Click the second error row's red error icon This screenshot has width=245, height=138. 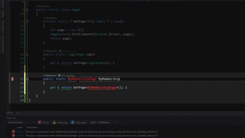(13, 135)
